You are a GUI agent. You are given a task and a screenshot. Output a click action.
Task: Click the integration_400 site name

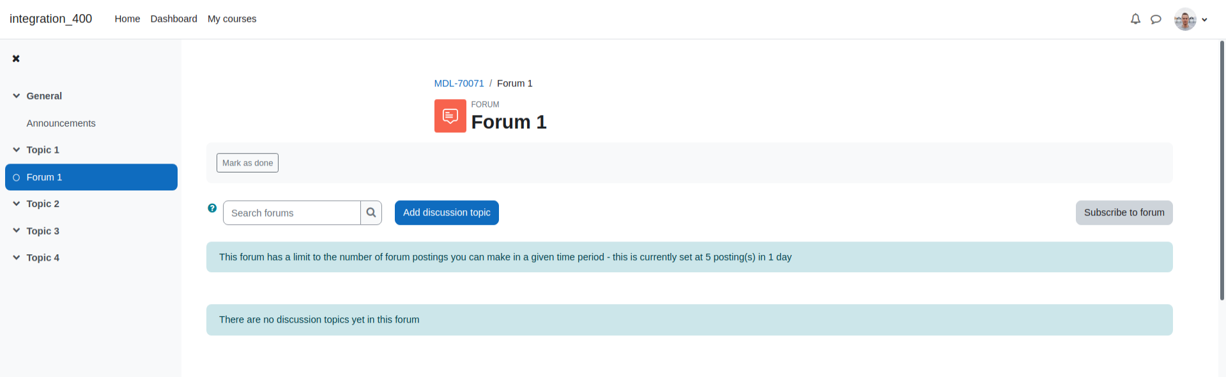point(50,19)
